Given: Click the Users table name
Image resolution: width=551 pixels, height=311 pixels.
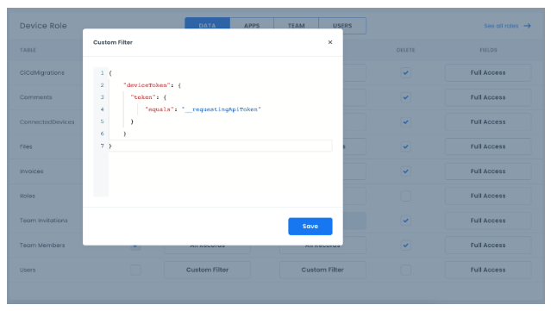Looking at the screenshot, I should click(28, 270).
